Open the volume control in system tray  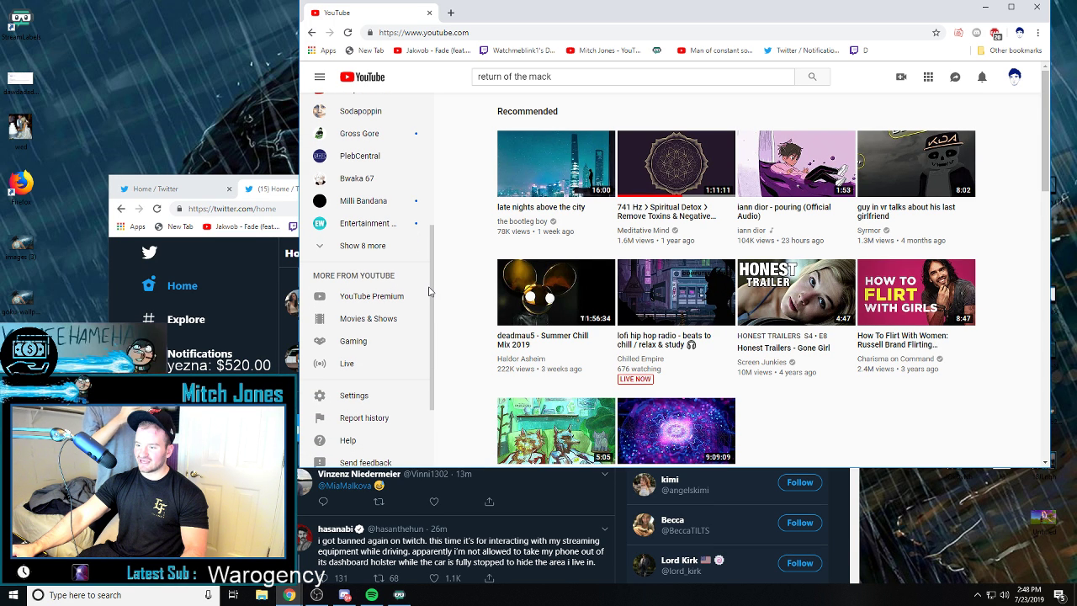click(1005, 595)
